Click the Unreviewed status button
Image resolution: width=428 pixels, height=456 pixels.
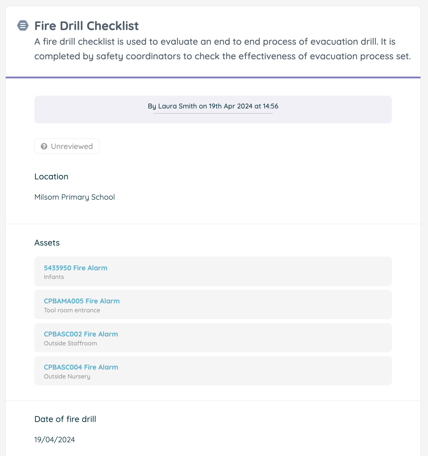click(67, 146)
